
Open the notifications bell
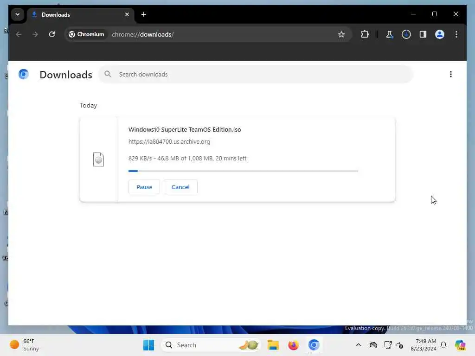point(443,345)
